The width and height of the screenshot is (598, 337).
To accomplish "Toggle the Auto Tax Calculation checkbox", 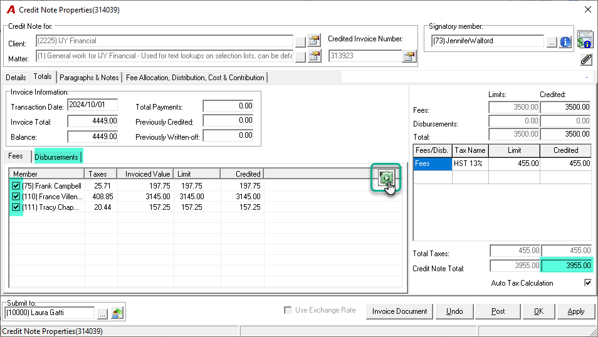I will [x=588, y=283].
